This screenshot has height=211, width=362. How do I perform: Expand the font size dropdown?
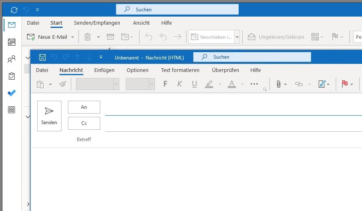tap(152, 84)
